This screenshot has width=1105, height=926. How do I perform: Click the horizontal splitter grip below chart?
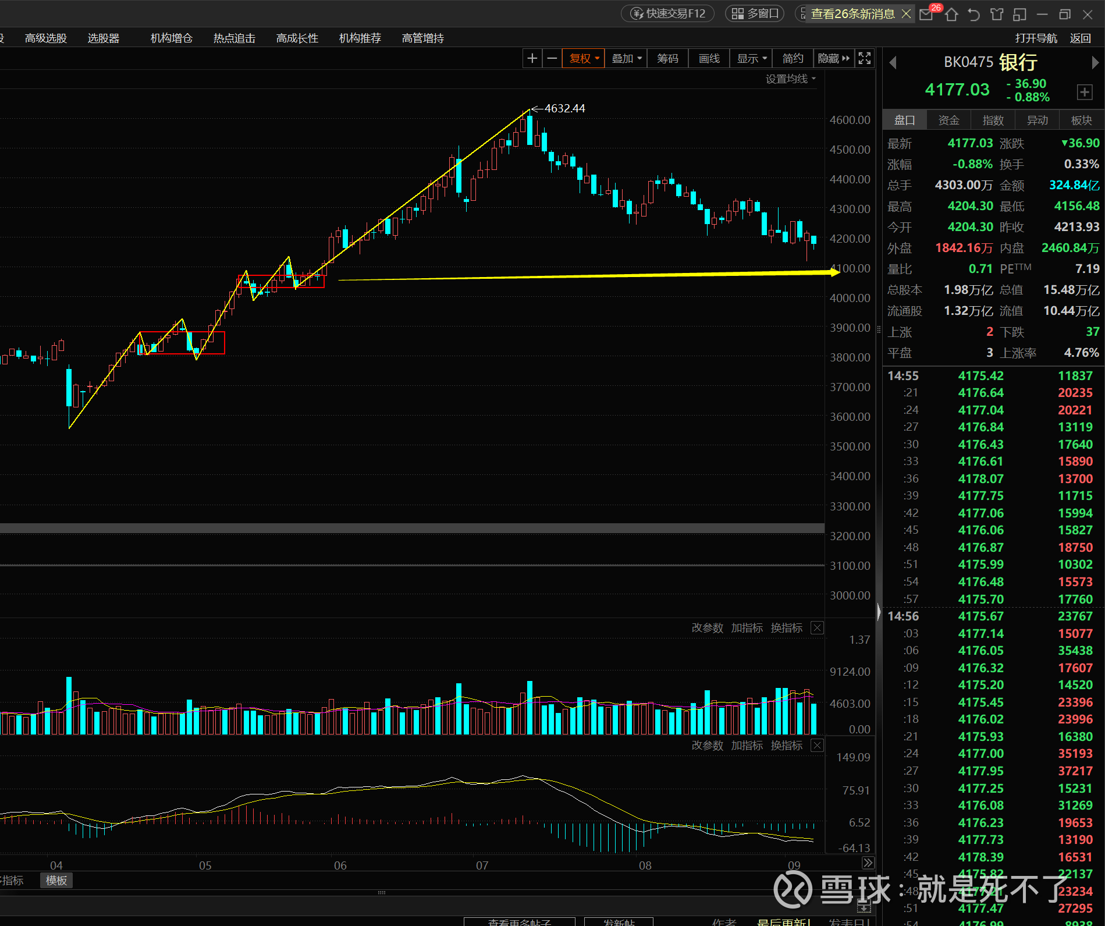382,892
